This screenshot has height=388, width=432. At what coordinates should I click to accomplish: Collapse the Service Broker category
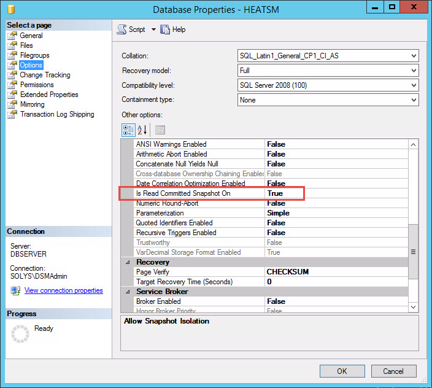128,292
